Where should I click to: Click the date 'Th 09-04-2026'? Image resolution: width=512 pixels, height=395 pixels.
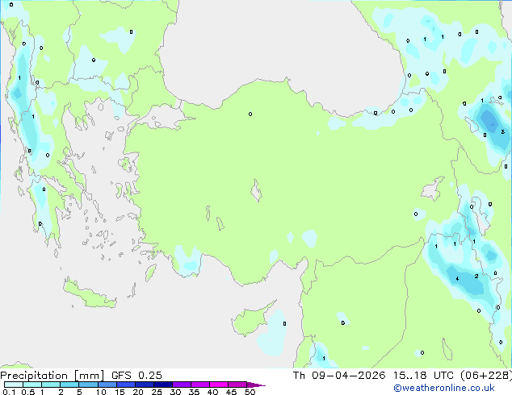pyautogui.click(x=339, y=376)
